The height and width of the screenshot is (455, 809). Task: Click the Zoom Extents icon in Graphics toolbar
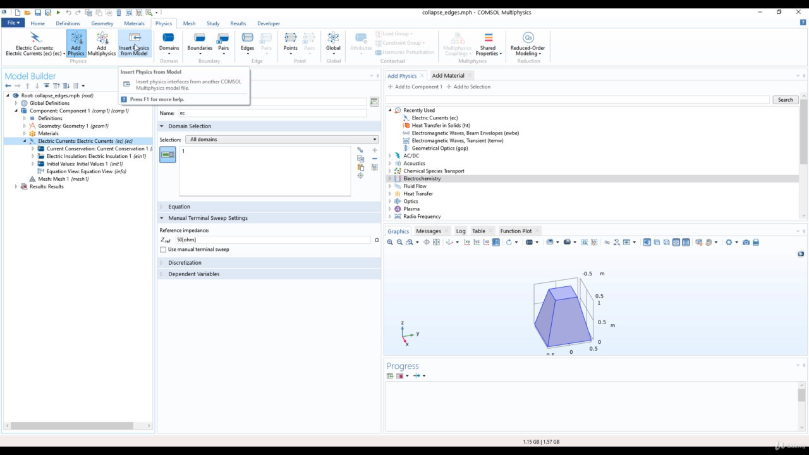tap(436, 242)
